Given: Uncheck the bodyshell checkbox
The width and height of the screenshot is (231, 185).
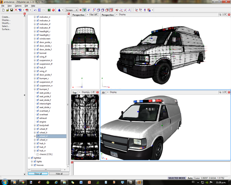Looking at the screenshot, I should tap(38, 125).
